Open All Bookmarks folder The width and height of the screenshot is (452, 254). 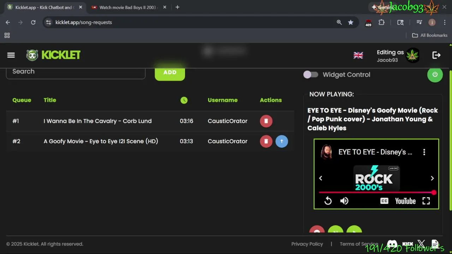tap(430, 35)
